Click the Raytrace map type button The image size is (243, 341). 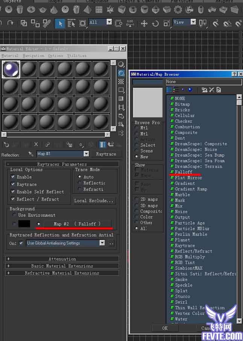pyautogui.click(x=106, y=154)
